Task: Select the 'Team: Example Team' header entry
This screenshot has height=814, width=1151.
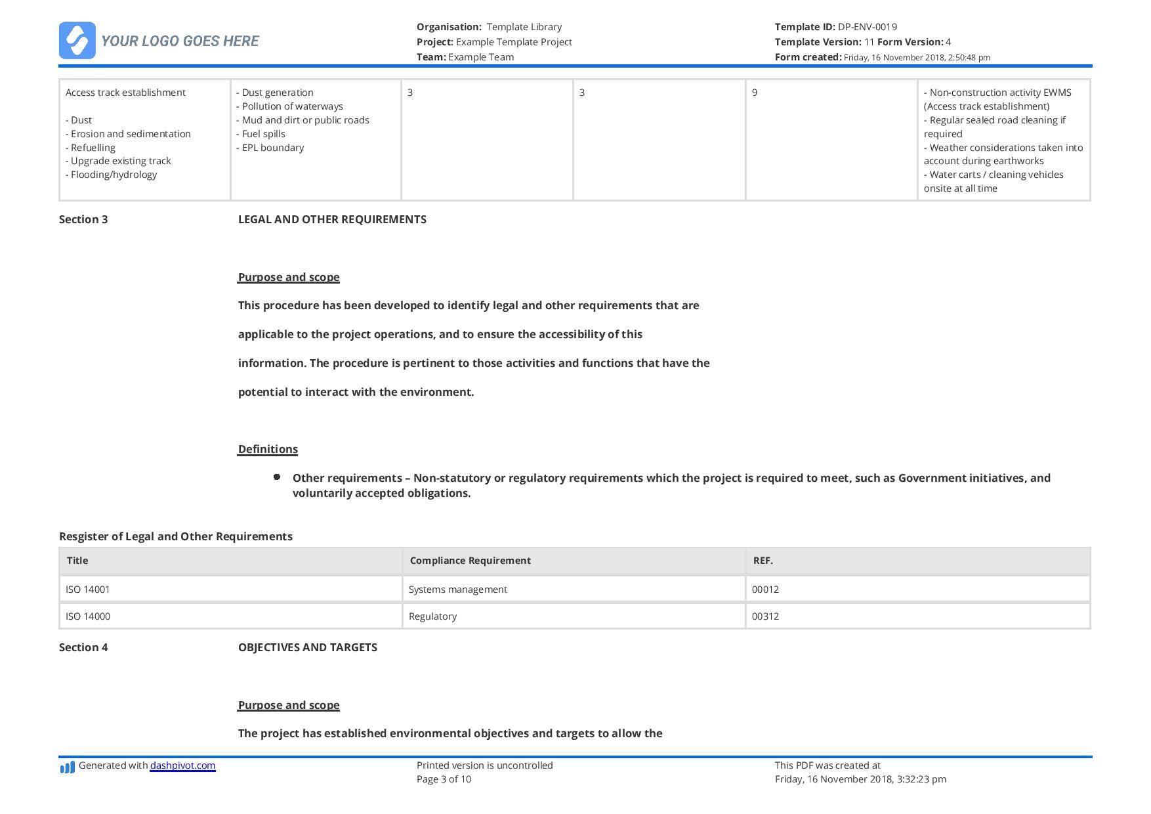Action: pos(466,56)
